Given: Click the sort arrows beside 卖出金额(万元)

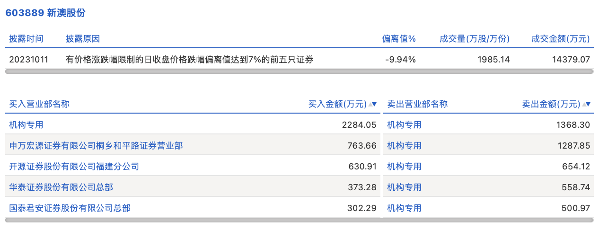Looking at the screenshot, I should point(586,104).
